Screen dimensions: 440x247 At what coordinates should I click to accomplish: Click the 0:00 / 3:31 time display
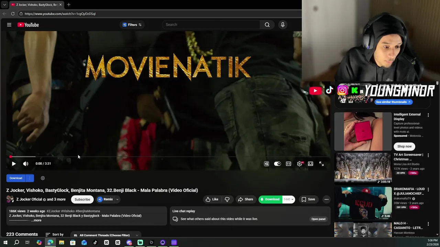pyautogui.click(x=43, y=164)
